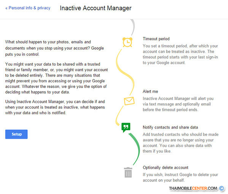
Task: Click the gray trash can icon
Action: coord(128,173)
